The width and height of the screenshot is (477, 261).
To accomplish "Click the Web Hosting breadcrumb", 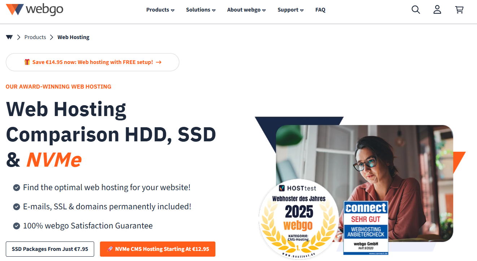I will tap(73, 37).
